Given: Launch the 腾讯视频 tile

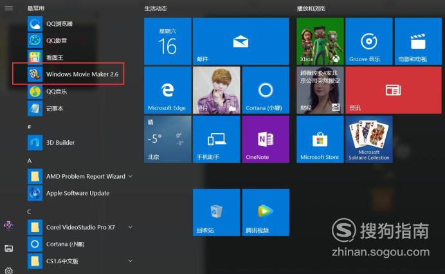Looking at the screenshot, I should [266, 212].
